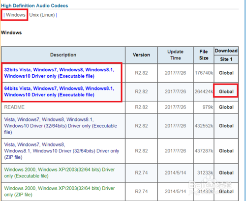Click the Update Time column header

[176, 55]
